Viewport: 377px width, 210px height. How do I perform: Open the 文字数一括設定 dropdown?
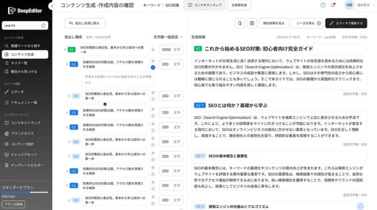168,37
